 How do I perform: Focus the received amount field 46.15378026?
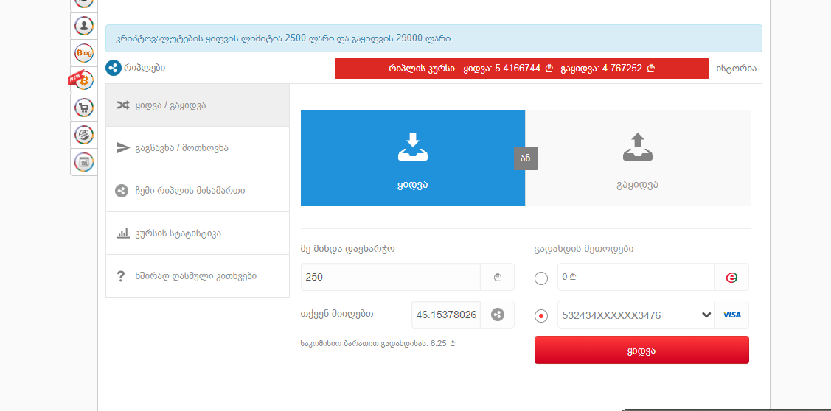point(446,315)
